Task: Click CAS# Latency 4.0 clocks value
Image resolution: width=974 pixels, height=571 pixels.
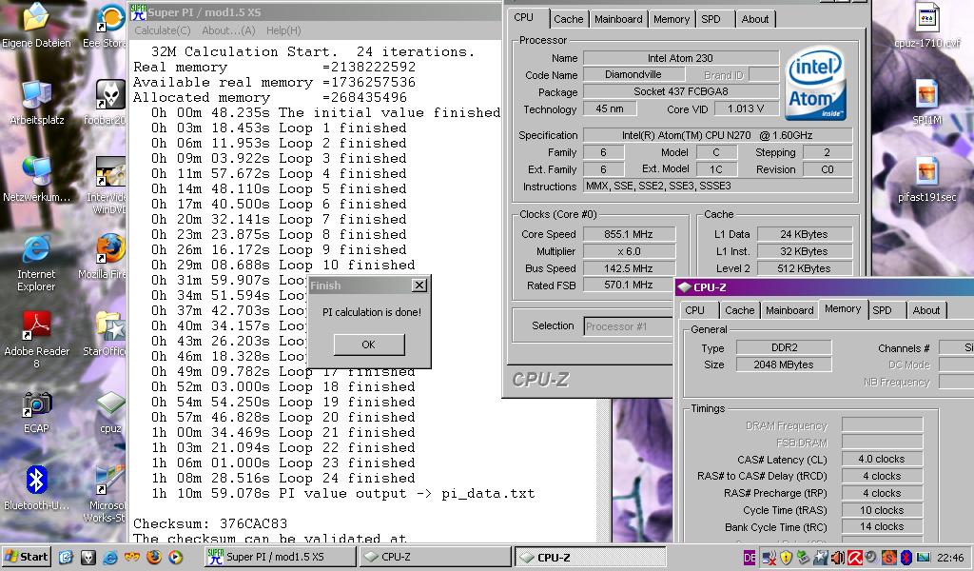Action: 882,459
